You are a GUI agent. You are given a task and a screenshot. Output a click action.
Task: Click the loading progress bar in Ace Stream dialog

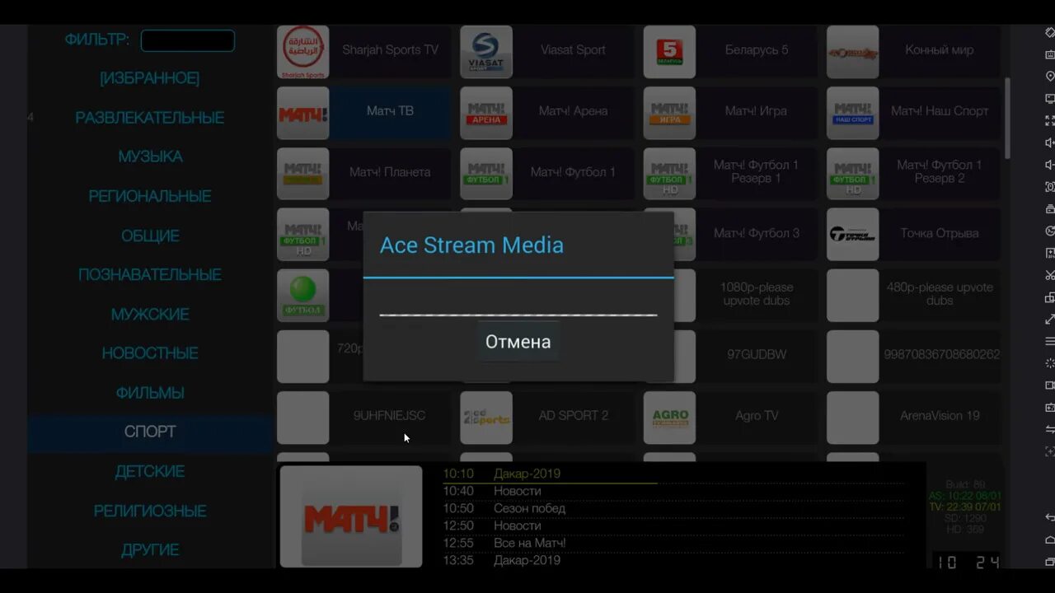coord(518,314)
